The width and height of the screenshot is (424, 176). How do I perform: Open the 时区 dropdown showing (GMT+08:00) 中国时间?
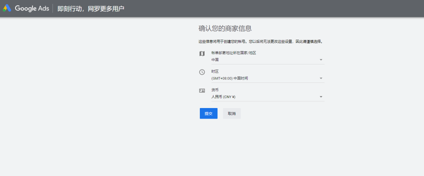coord(268,78)
